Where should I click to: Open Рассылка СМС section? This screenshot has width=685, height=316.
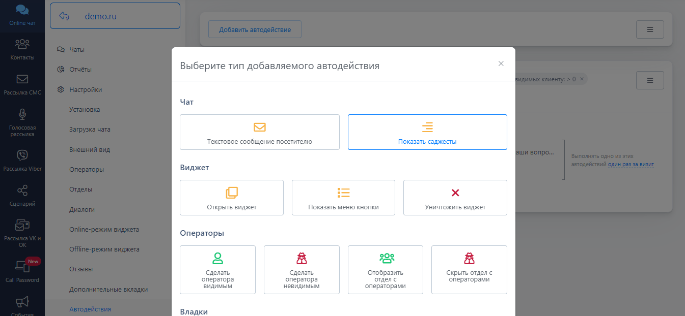22,85
